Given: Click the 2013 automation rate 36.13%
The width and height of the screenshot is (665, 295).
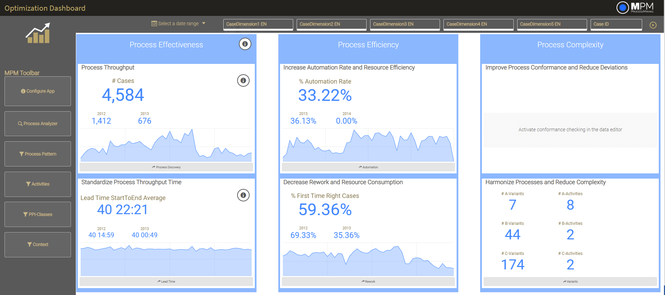Looking at the screenshot, I should point(303,121).
